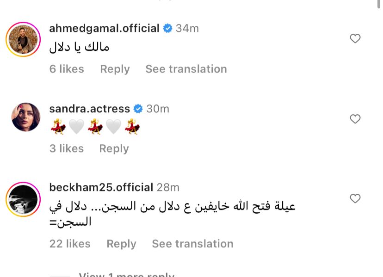Like sandra.actress's emoji comment heart
This screenshot has height=277, width=383.
coord(355,119)
